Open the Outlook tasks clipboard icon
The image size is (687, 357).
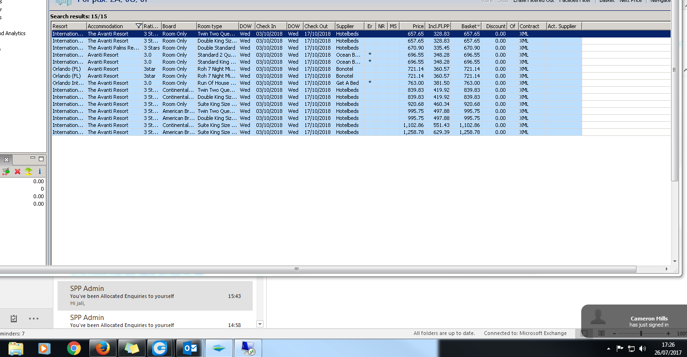(x=14, y=319)
